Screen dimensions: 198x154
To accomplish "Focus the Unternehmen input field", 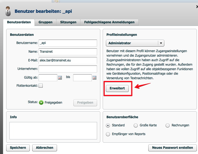I will pos(68,69).
